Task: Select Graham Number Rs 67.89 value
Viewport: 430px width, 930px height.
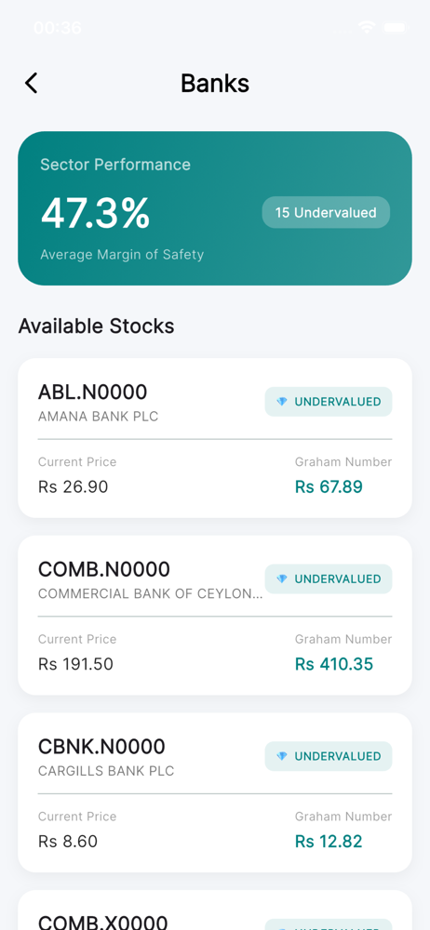Action: (x=329, y=487)
